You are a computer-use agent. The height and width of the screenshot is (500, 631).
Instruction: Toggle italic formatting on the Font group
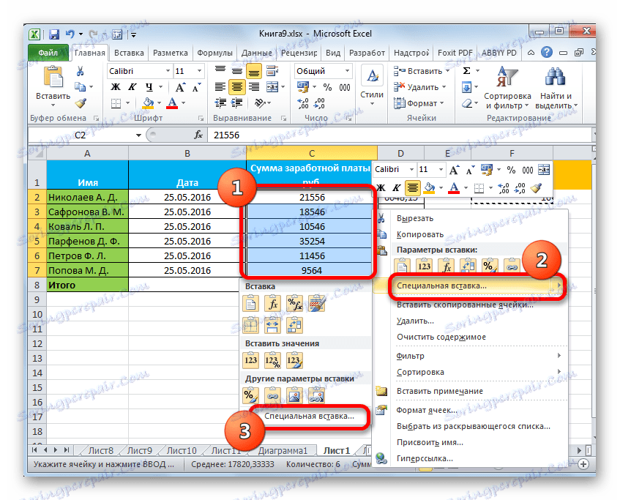[x=132, y=87]
